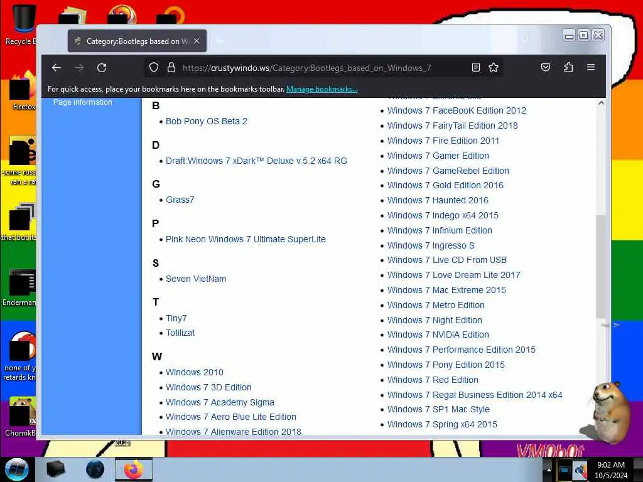Screen dimensions: 643x482
Task: Open the Manage bookmarks link
Action: coord(322,89)
